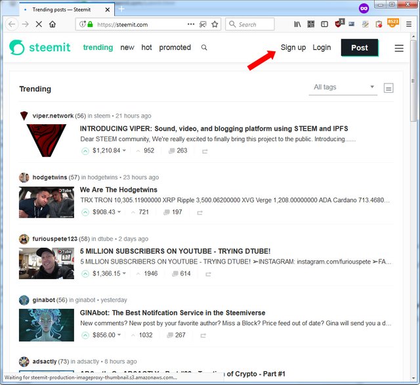Open comments count 267 on GINAbot post
Screen dimensions: 420x385
click(x=177, y=335)
